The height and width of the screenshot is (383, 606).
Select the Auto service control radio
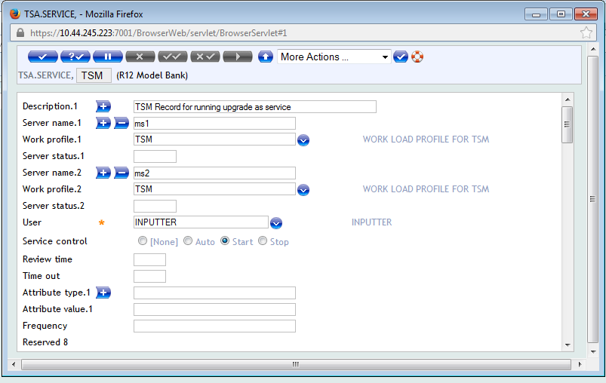tap(188, 241)
